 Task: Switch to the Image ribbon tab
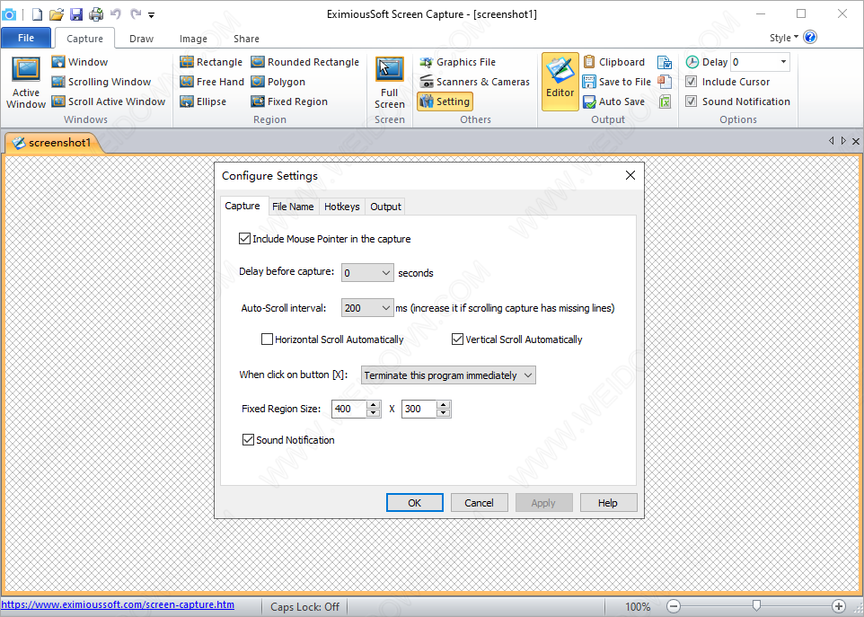[x=193, y=39]
